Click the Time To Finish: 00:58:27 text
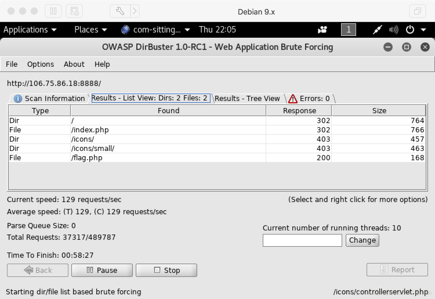 (50, 255)
